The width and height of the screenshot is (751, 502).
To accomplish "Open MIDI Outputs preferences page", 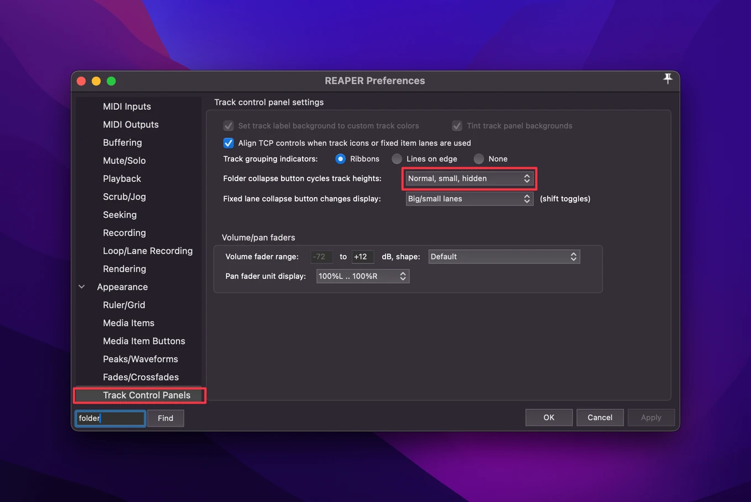I will [x=131, y=125].
